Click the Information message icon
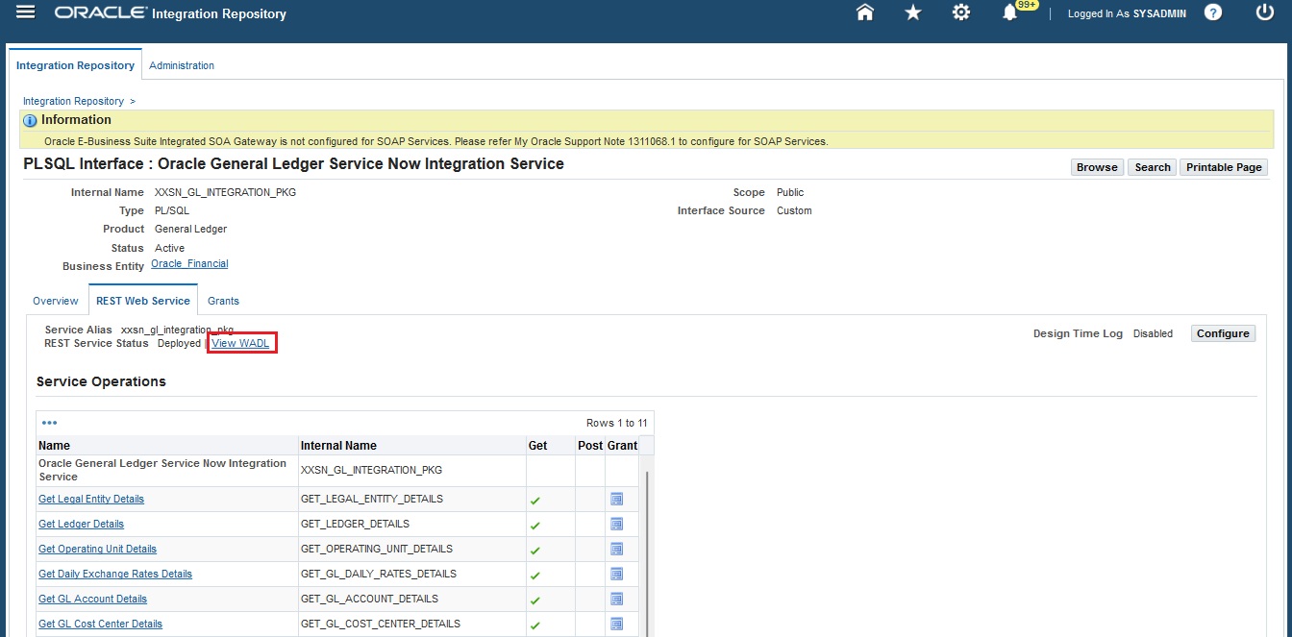 pyautogui.click(x=30, y=120)
